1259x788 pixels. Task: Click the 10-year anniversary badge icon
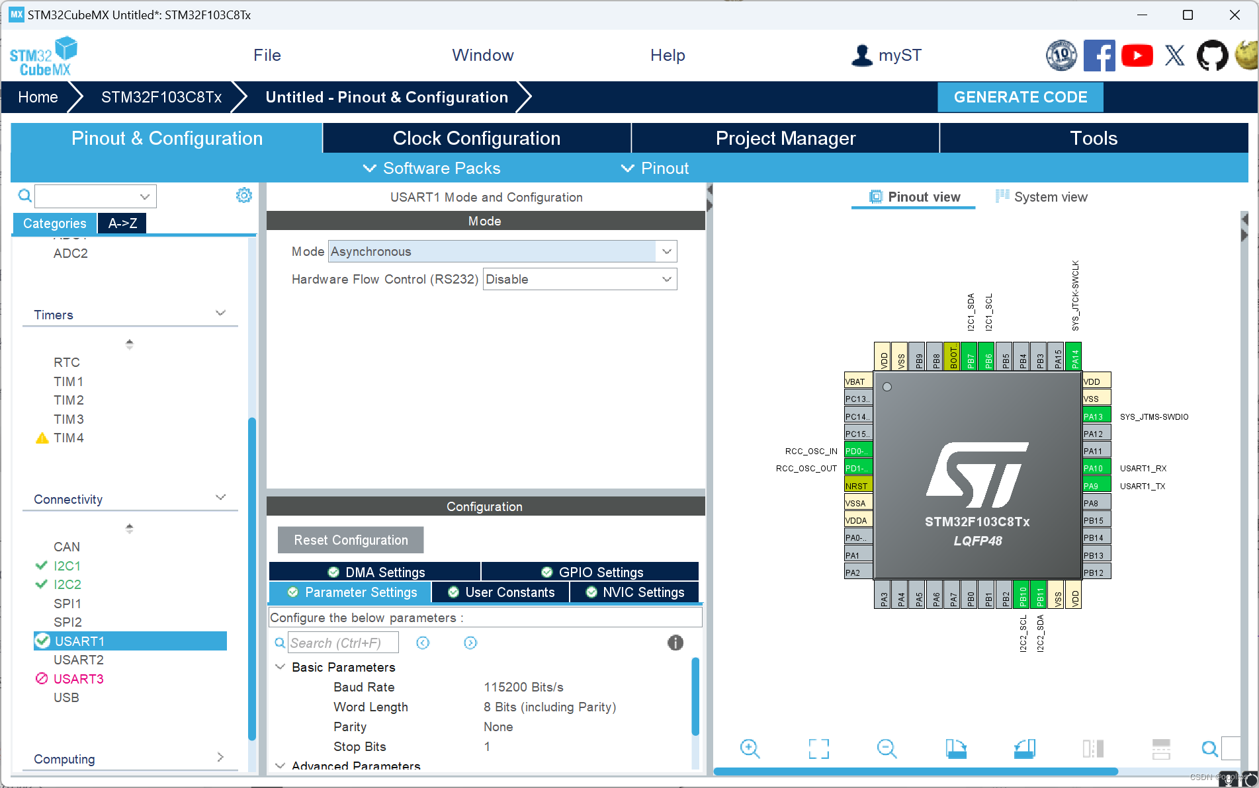(x=1061, y=56)
